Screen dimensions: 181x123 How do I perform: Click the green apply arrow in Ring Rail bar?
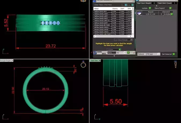pyautogui.click(x=128, y=53)
